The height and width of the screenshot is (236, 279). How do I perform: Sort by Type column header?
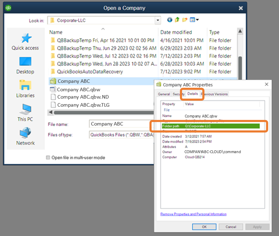[214, 32]
